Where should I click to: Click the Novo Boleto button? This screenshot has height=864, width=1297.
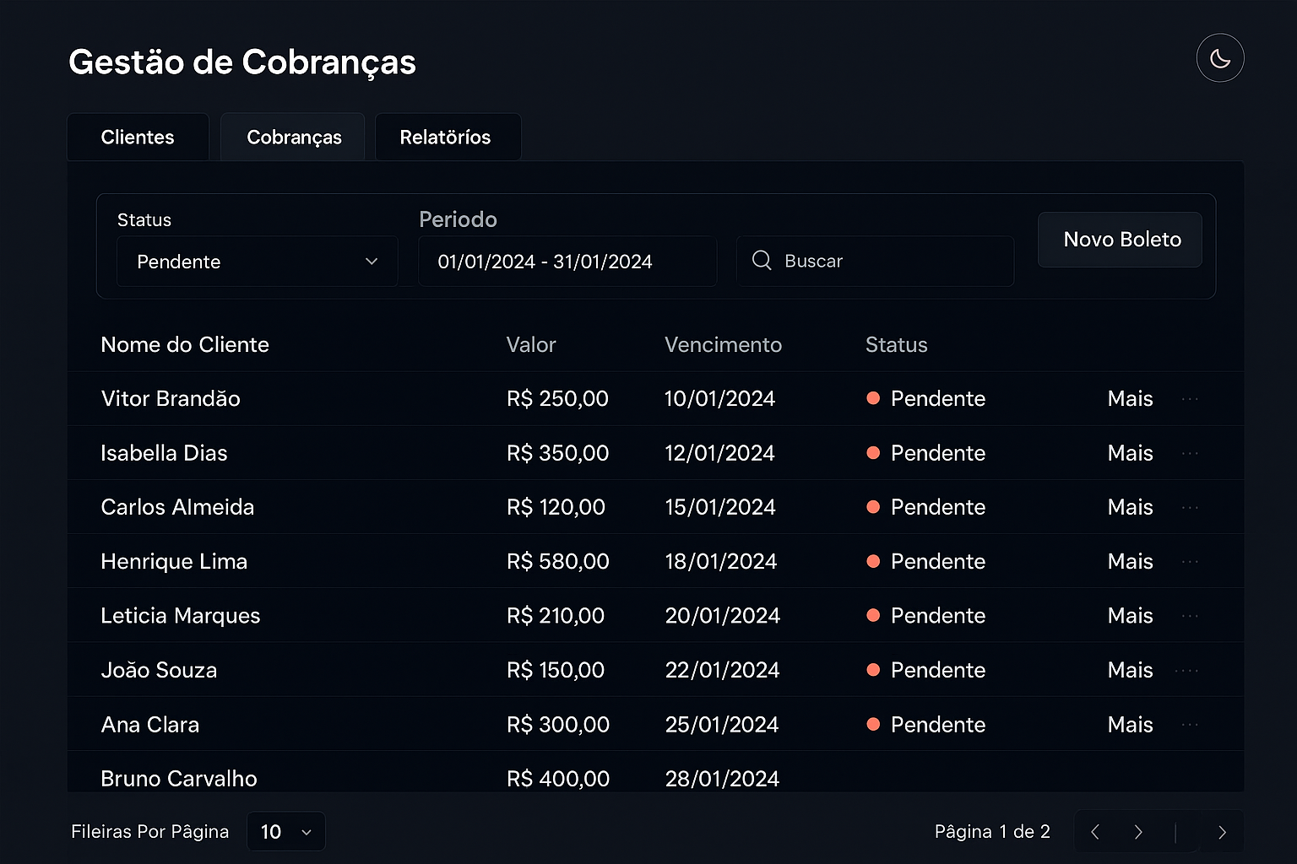pos(1120,240)
